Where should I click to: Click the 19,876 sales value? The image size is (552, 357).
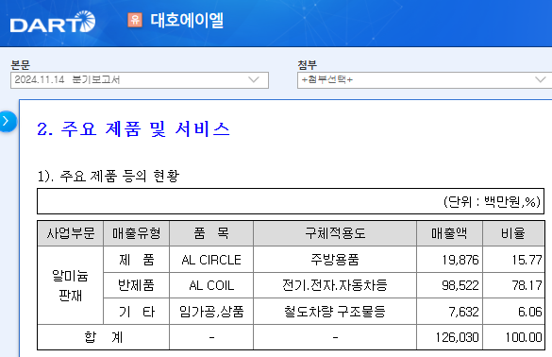point(460,260)
